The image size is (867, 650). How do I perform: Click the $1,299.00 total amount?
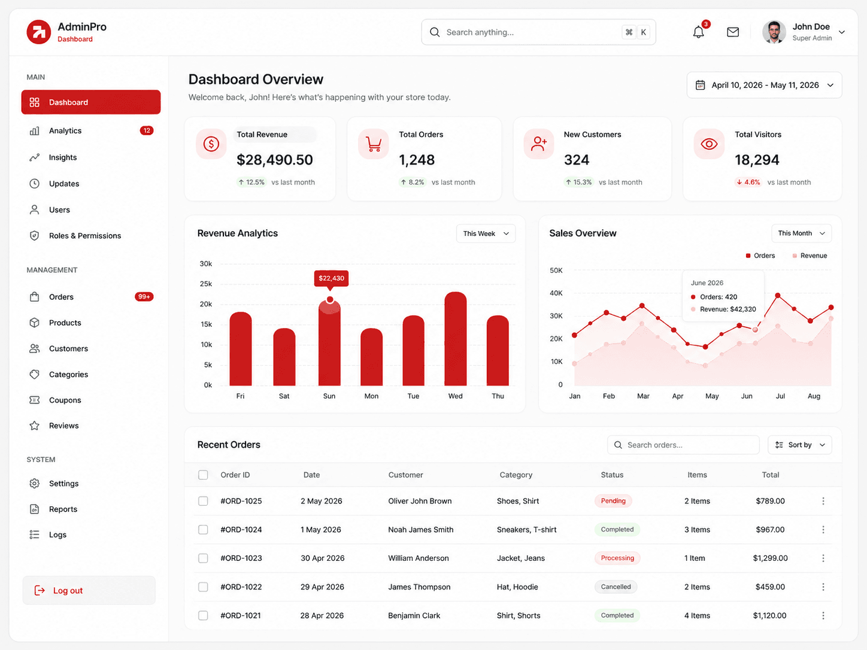pyautogui.click(x=770, y=558)
